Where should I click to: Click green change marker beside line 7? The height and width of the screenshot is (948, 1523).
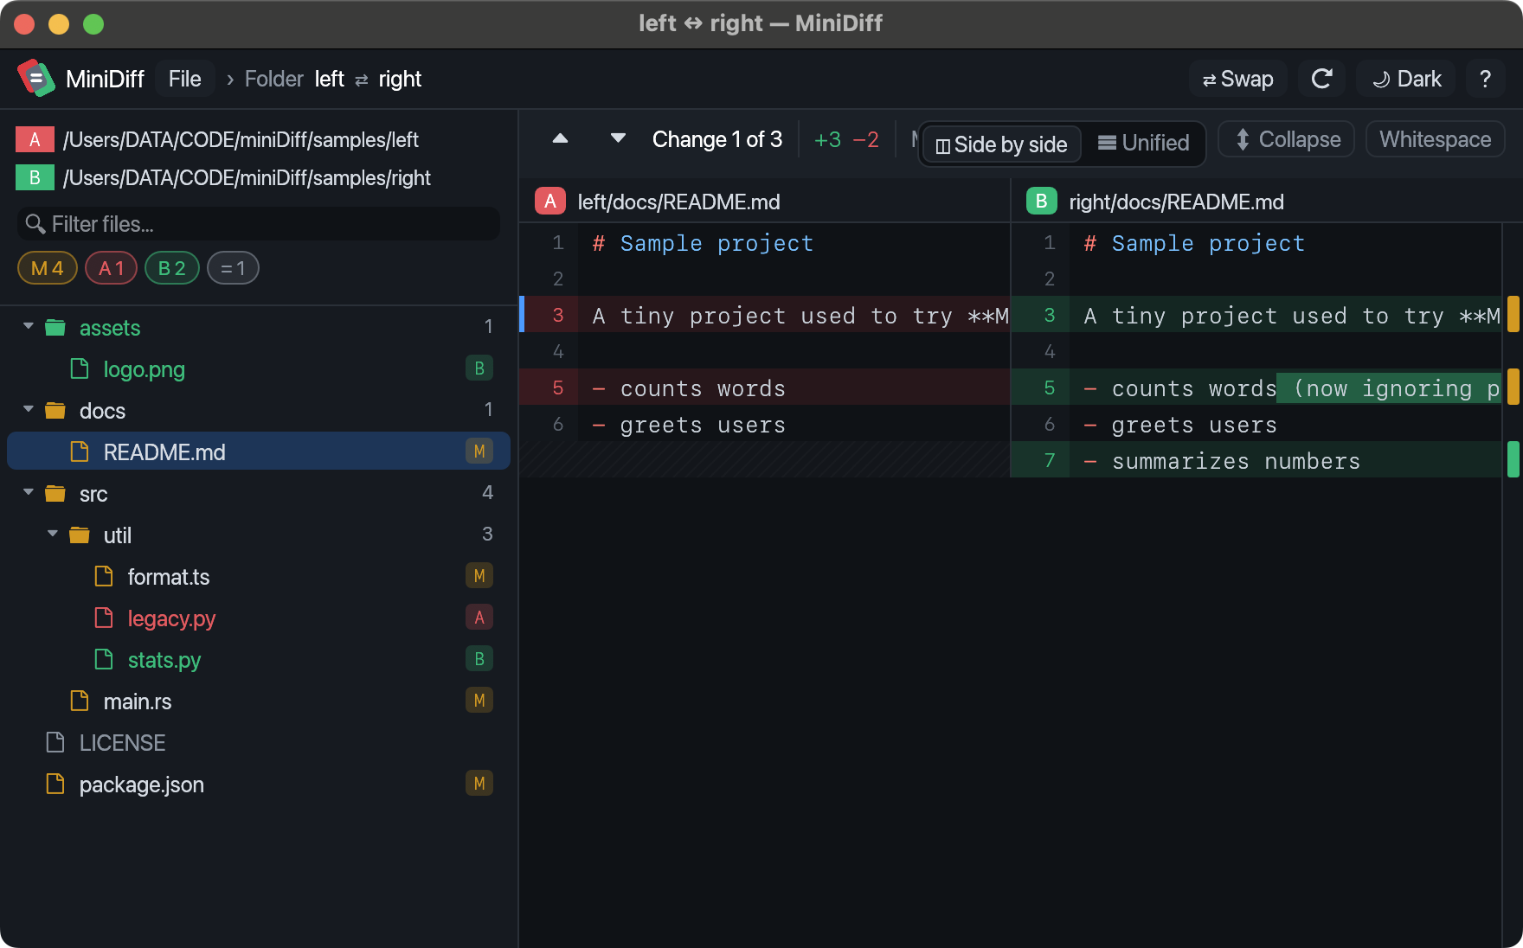(1513, 459)
